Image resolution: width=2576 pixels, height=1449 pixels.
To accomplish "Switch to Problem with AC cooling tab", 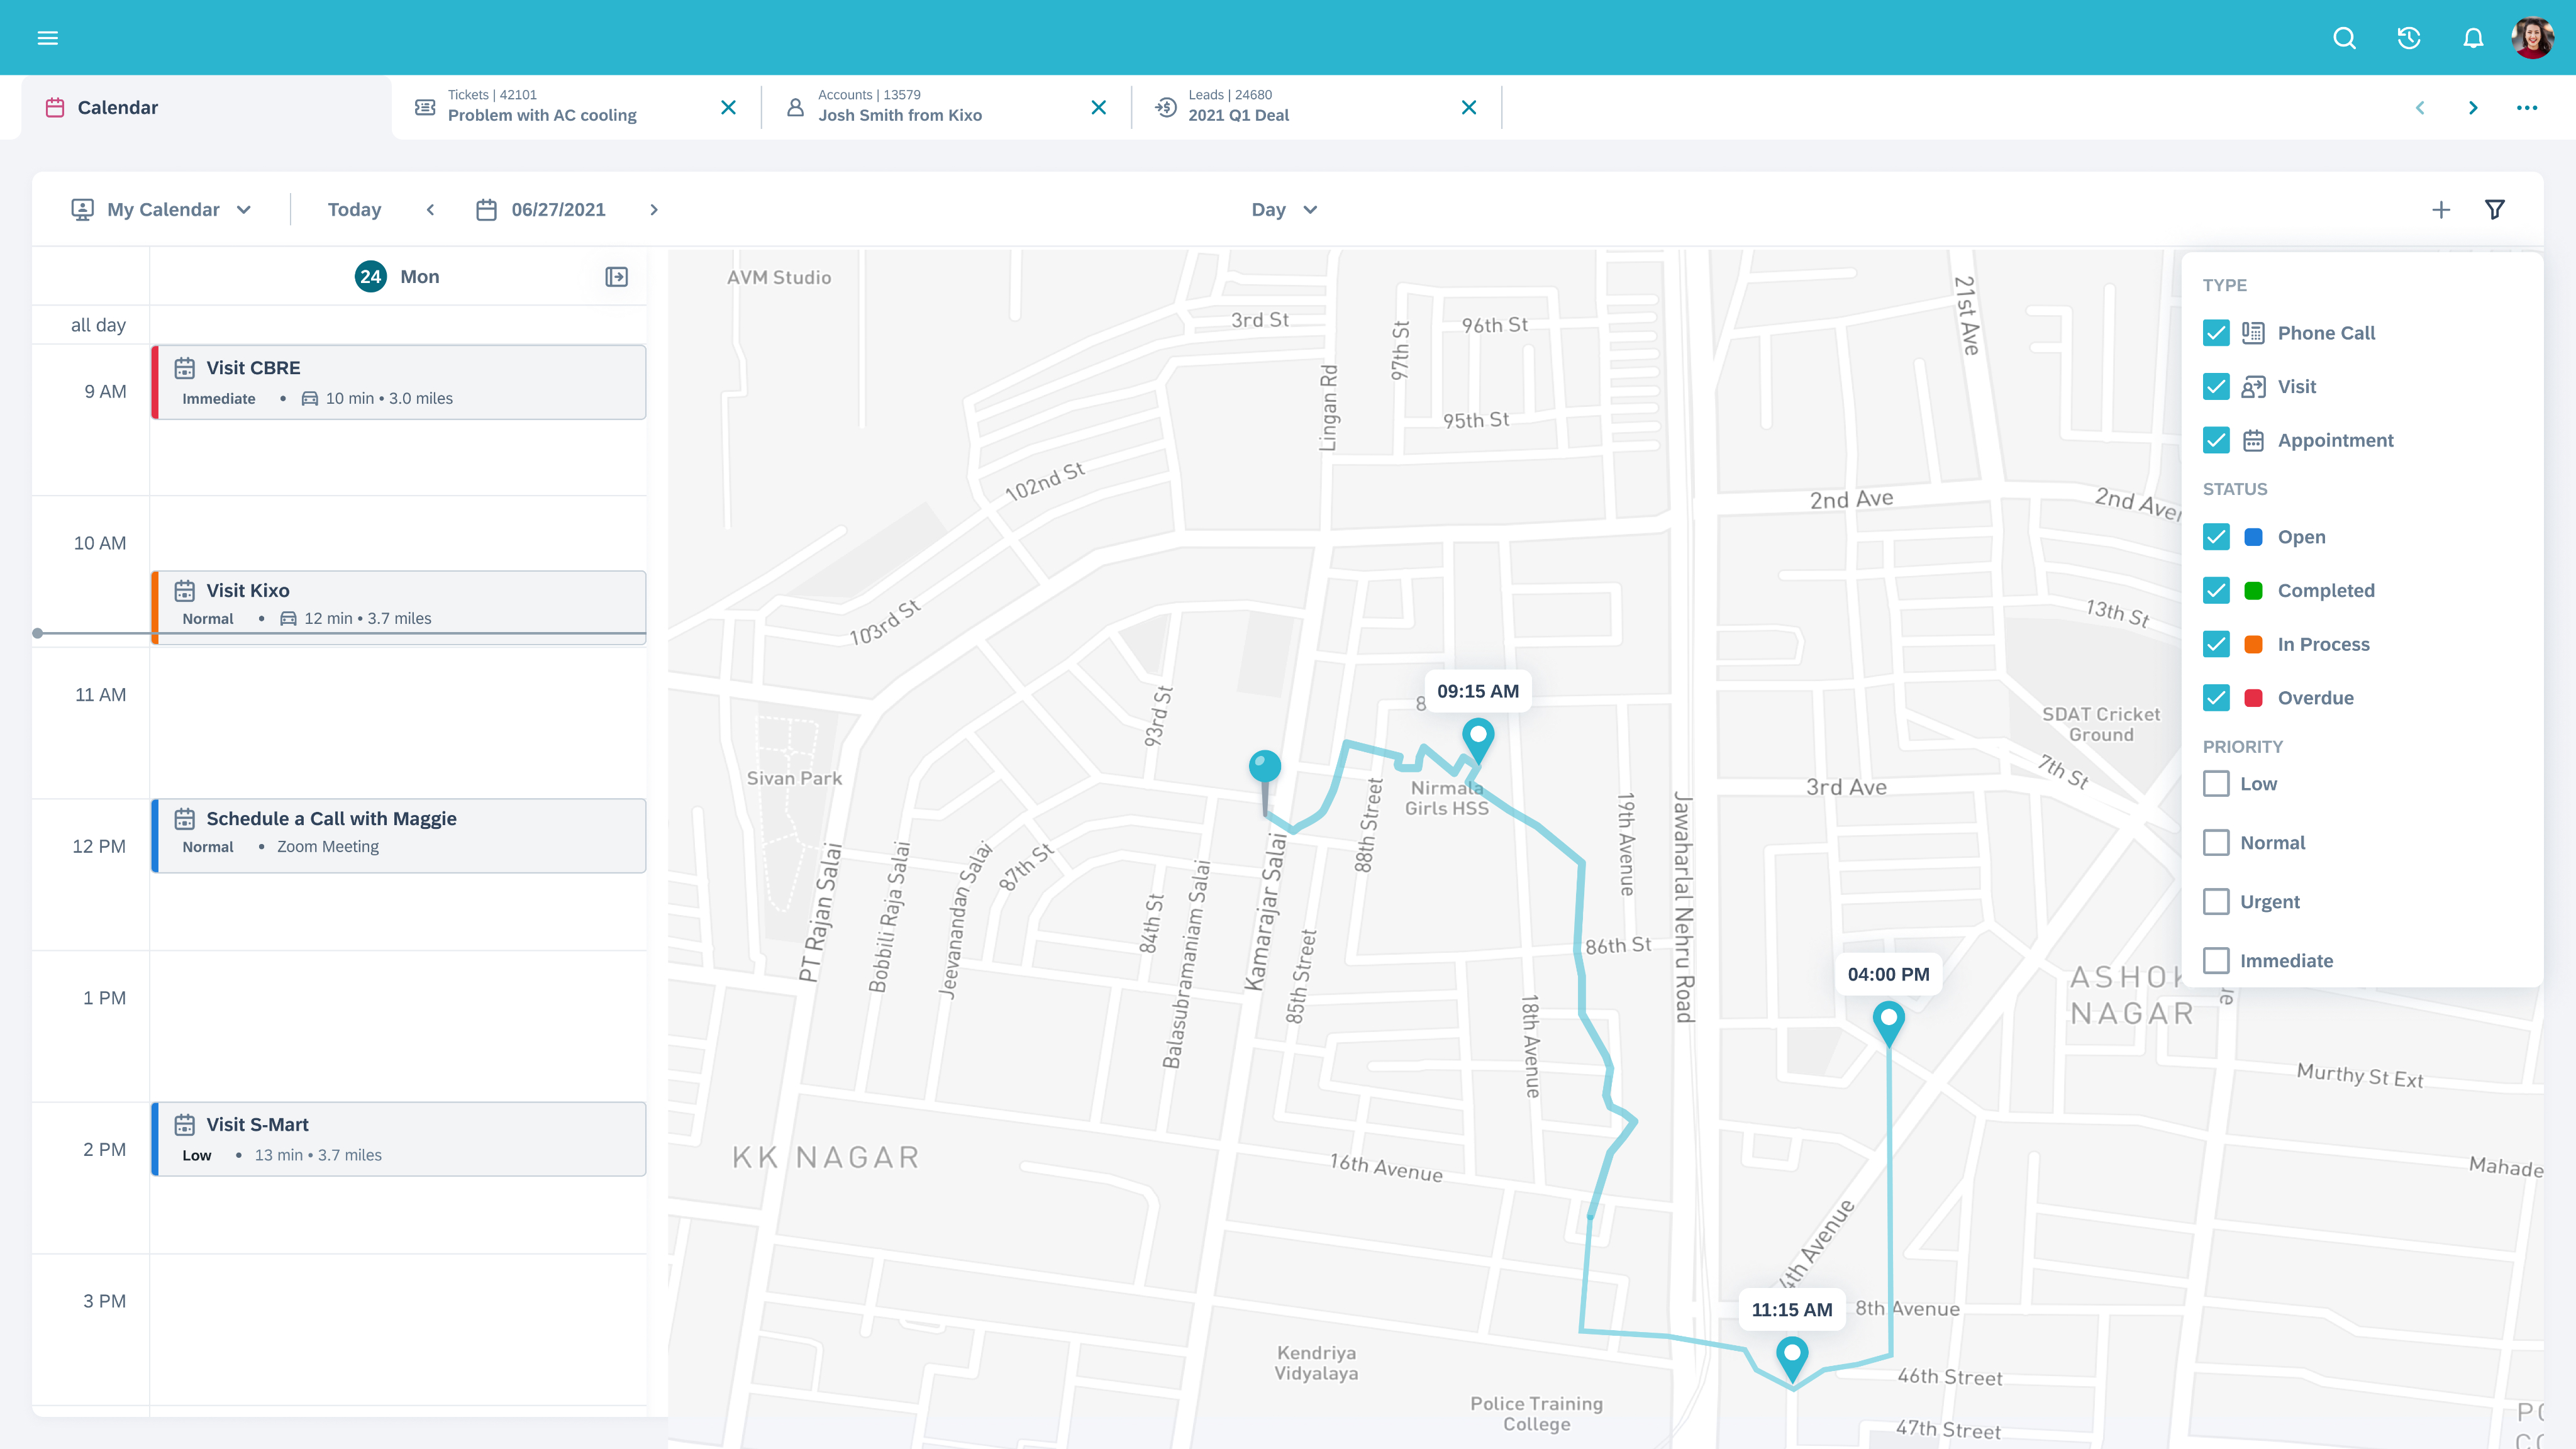I will pos(541,107).
